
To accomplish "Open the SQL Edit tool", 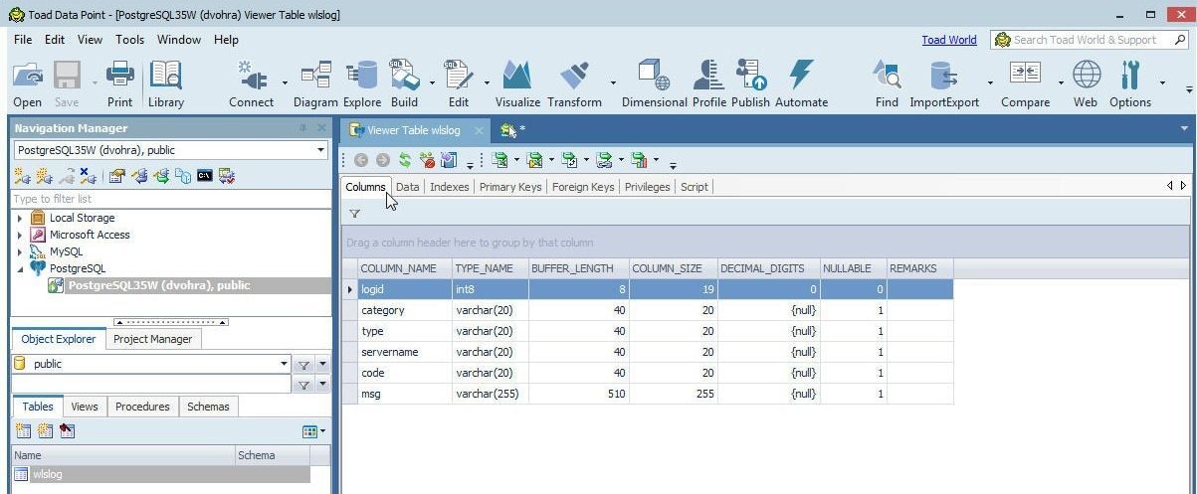I will click(x=459, y=84).
